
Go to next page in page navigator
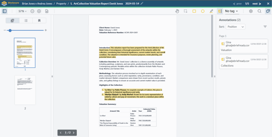coord(74,133)
